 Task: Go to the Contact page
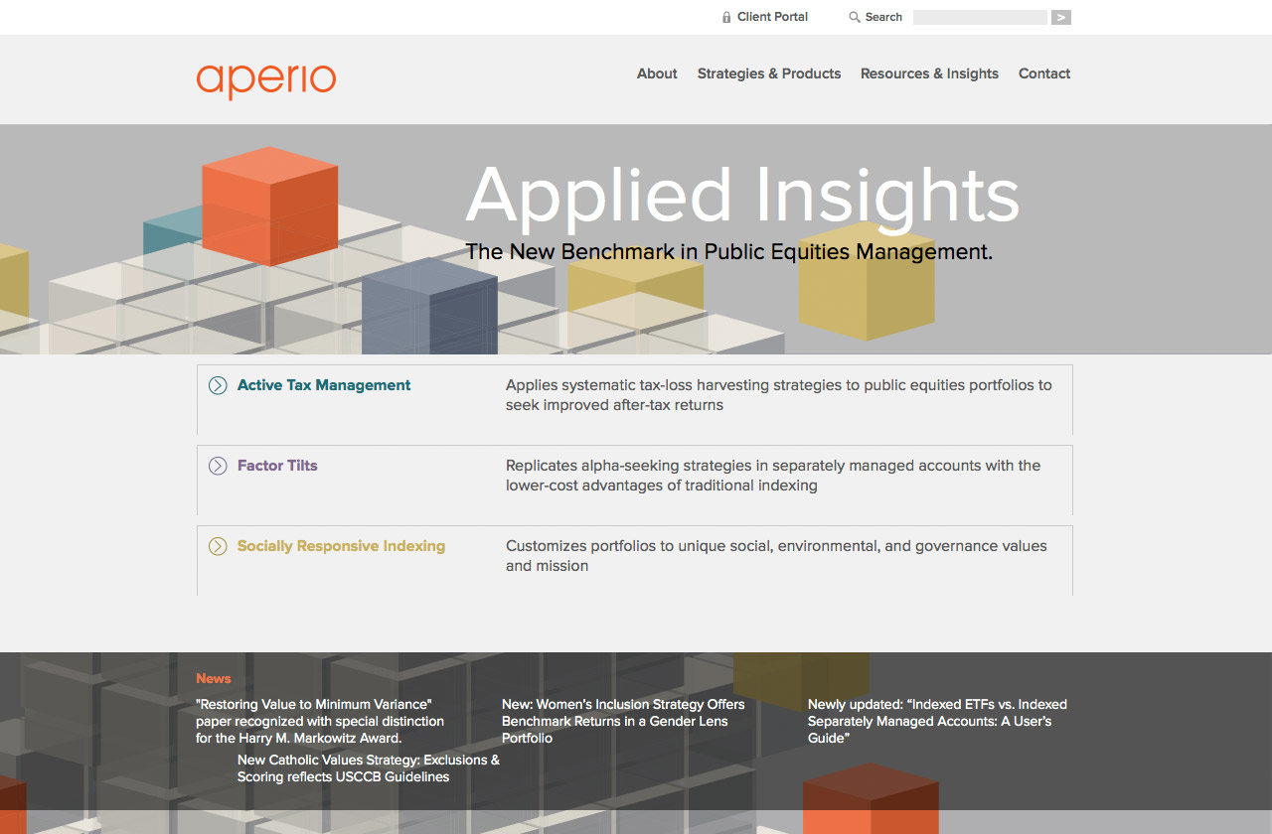click(1043, 73)
